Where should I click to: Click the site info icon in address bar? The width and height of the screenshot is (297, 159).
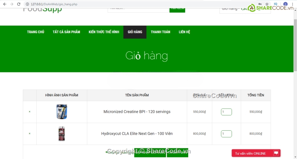pyautogui.click(x=27, y=4)
